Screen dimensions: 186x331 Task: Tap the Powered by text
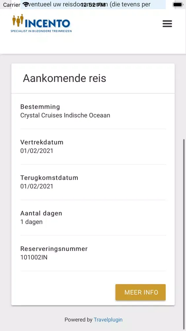pos(78,320)
